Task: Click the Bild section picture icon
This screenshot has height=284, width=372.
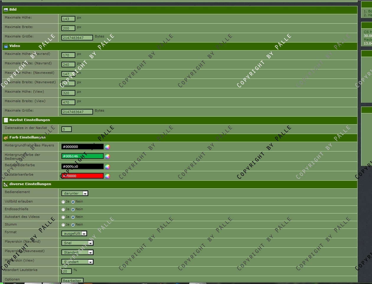Action: pyautogui.click(x=6, y=10)
